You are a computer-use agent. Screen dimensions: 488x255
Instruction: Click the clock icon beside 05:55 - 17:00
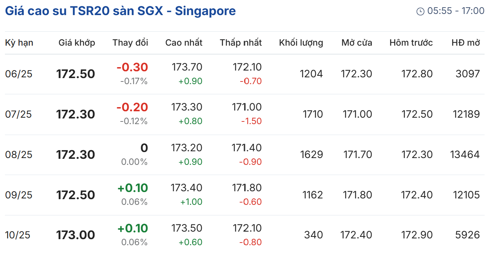pyautogui.click(x=420, y=11)
